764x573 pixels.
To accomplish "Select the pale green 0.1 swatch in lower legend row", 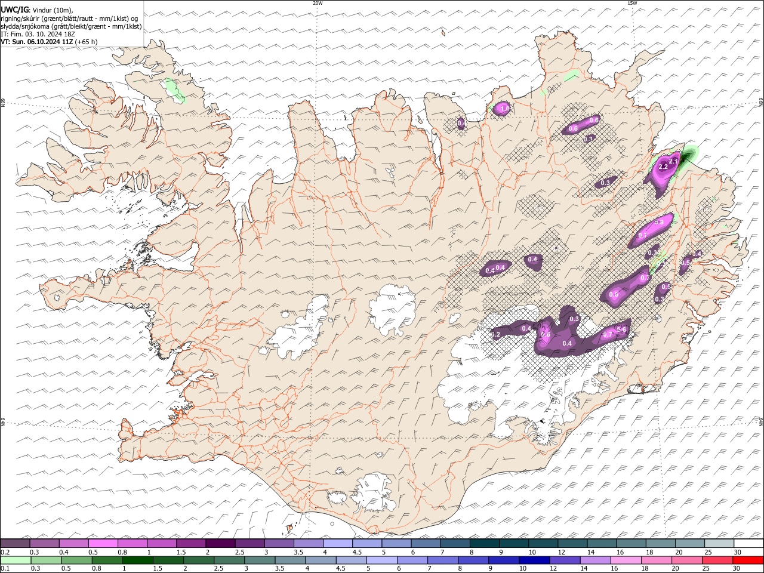I will tap(16, 560).
